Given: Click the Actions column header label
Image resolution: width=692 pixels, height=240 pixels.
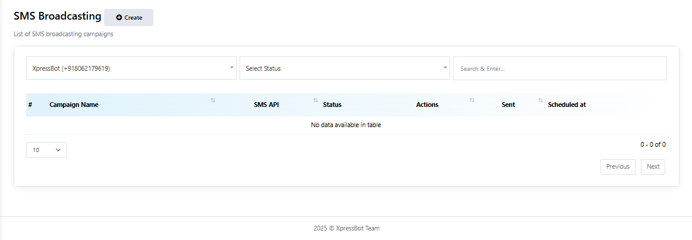Looking at the screenshot, I should 427,105.
